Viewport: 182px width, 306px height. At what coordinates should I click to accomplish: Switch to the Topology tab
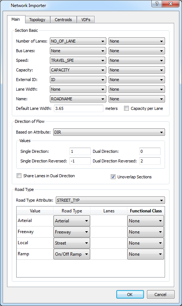[37, 20]
